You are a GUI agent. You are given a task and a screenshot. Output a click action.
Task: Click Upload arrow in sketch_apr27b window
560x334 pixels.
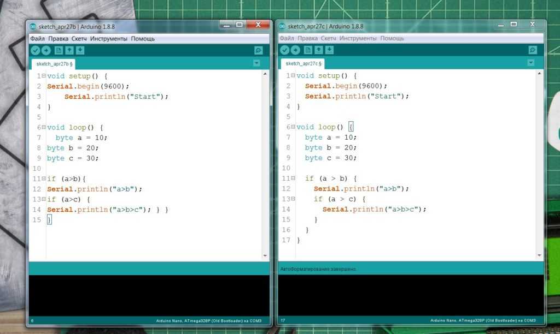(46, 50)
